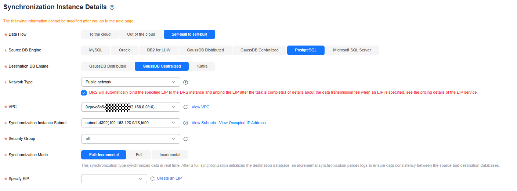This screenshot has height=191, width=517.
Task: Refresh the Specify EIP list
Action: click(x=152, y=179)
